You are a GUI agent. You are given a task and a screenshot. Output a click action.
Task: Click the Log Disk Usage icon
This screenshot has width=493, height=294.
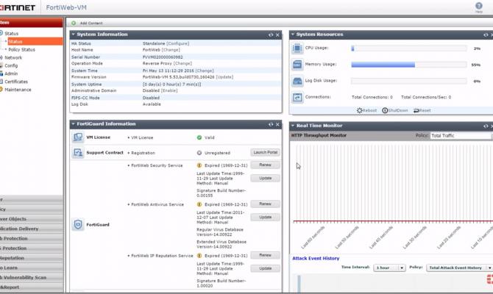[297, 81]
